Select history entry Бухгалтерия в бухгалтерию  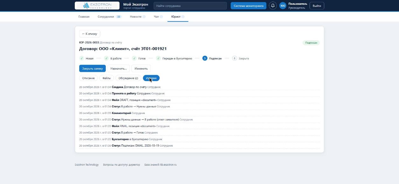pyautogui.click(x=199, y=139)
